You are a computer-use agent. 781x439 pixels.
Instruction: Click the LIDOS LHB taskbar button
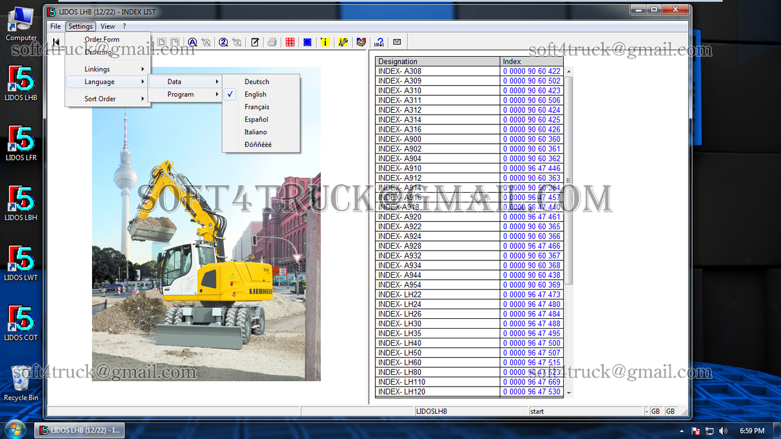[79, 430]
